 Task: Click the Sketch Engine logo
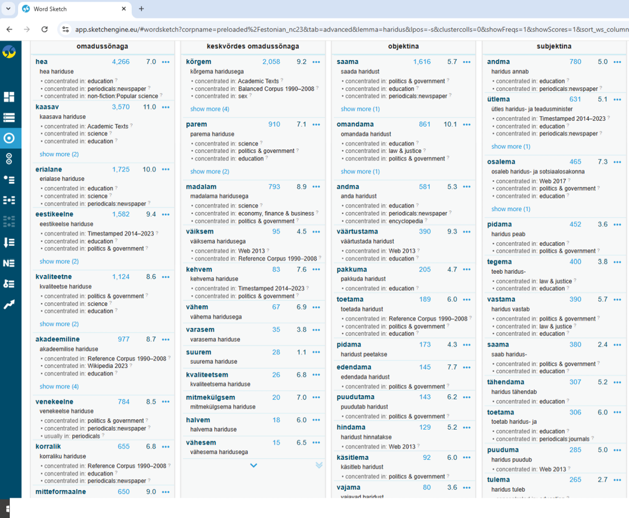(x=9, y=52)
